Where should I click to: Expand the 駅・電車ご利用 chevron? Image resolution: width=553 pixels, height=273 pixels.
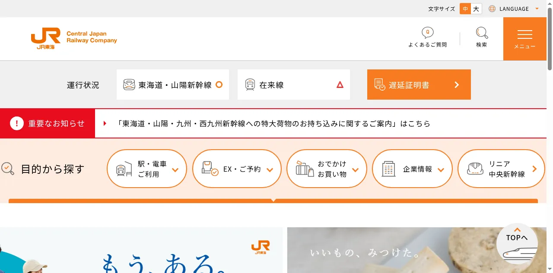[175, 169]
